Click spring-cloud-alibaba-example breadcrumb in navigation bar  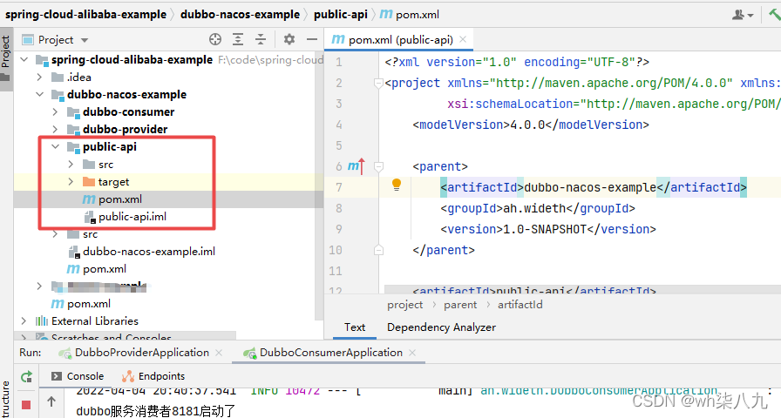pyautogui.click(x=85, y=15)
